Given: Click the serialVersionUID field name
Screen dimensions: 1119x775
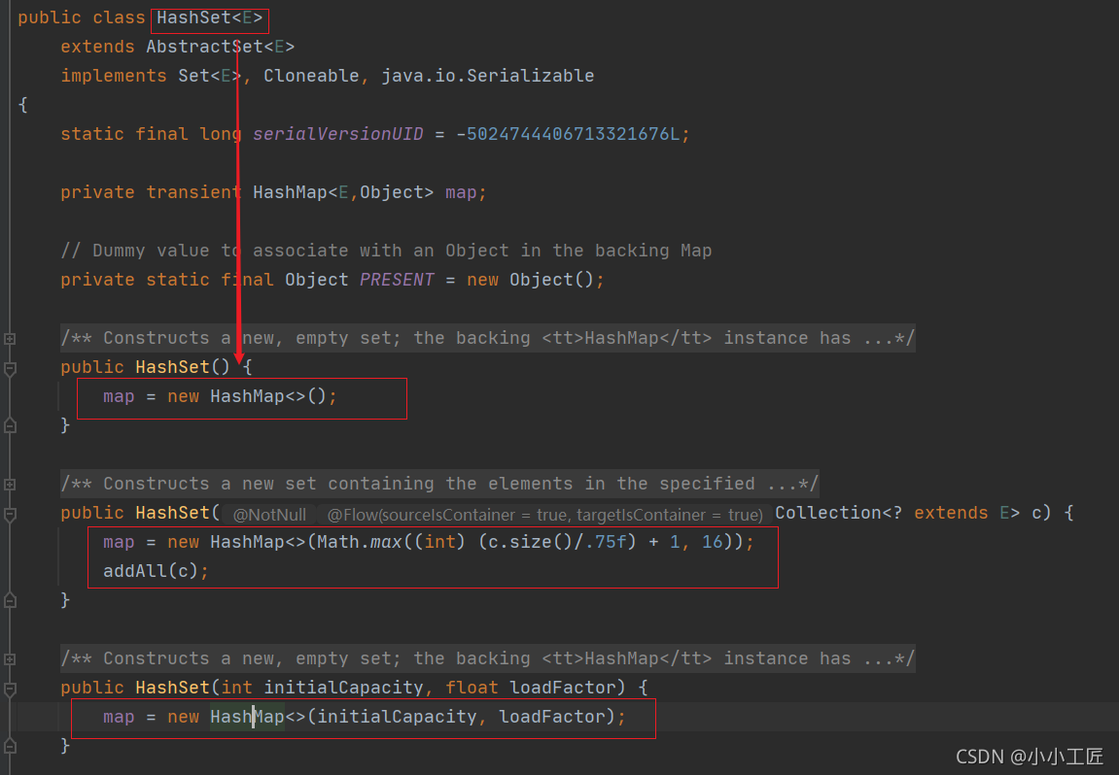Looking at the screenshot, I should pyautogui.click(x=337, y=133).
